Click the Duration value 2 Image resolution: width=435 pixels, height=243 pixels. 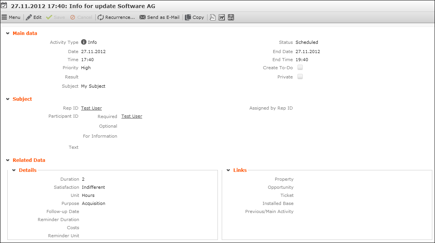(83, 179)
